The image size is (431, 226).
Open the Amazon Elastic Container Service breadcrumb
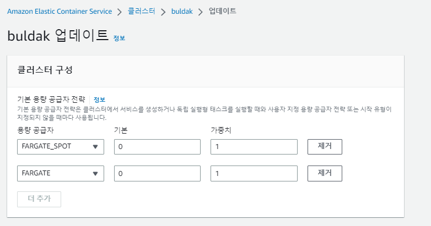60,11
